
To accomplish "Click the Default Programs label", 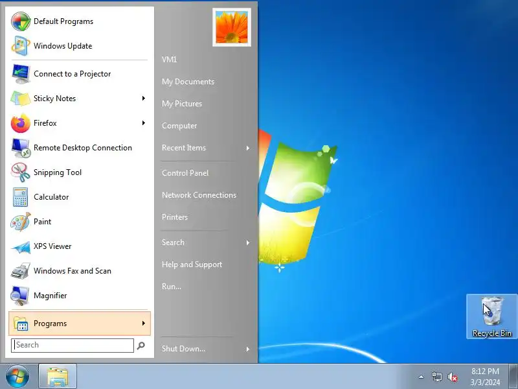I will (x=63, y=21).
